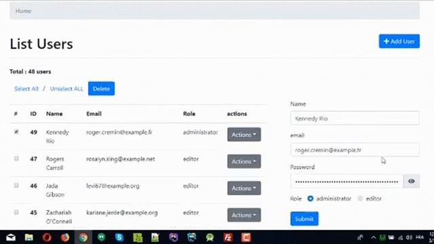Viewport: 434px width, 244px height.
Task: Click the name Jada Gibson
Action: [x=55, y=190]
